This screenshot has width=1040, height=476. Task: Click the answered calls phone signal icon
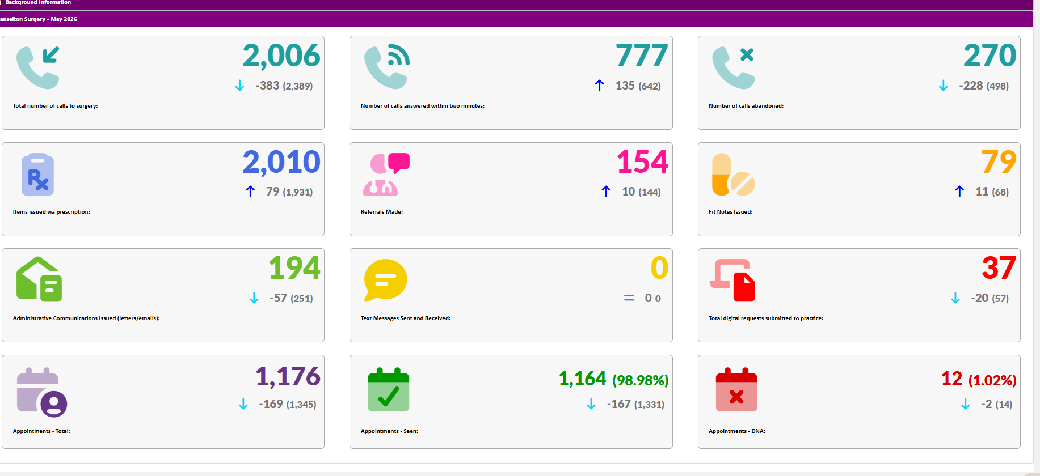pyautogui.click(x=387, y=67)
